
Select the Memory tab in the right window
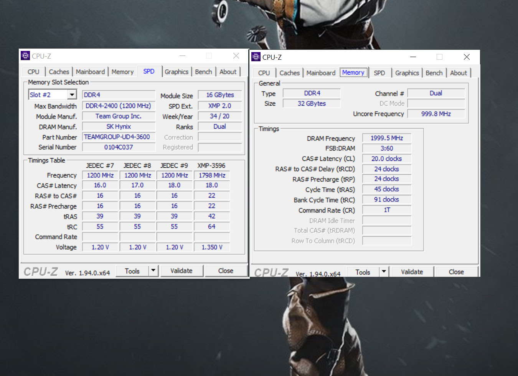coord(353,72)
